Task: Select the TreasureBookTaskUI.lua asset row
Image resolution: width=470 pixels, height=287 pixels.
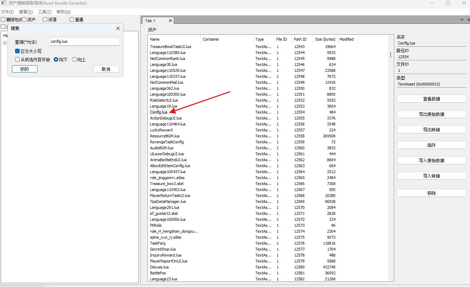Action: click(243, 47)
